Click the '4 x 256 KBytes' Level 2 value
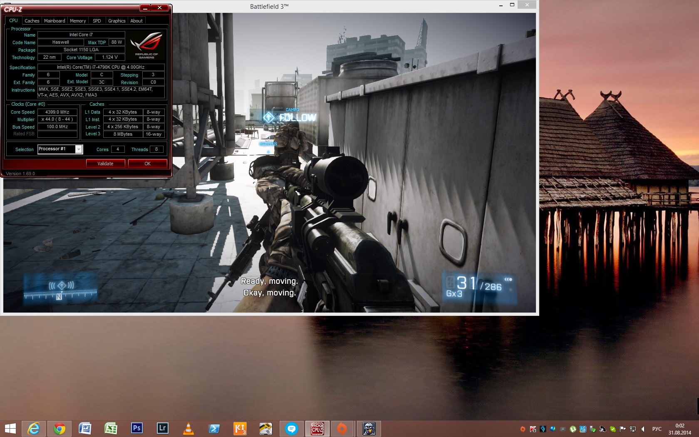This screenshot has height=437, width=699. pyautogui.click(x=123, y=127)
